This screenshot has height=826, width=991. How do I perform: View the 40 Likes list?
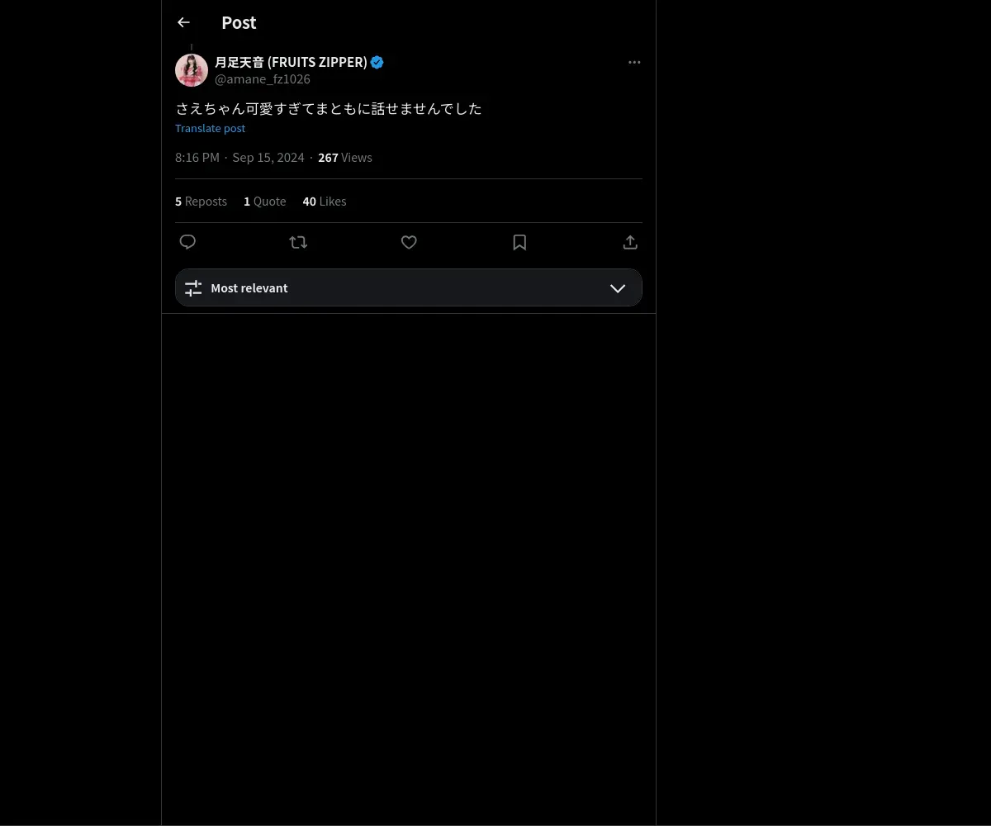325,202
